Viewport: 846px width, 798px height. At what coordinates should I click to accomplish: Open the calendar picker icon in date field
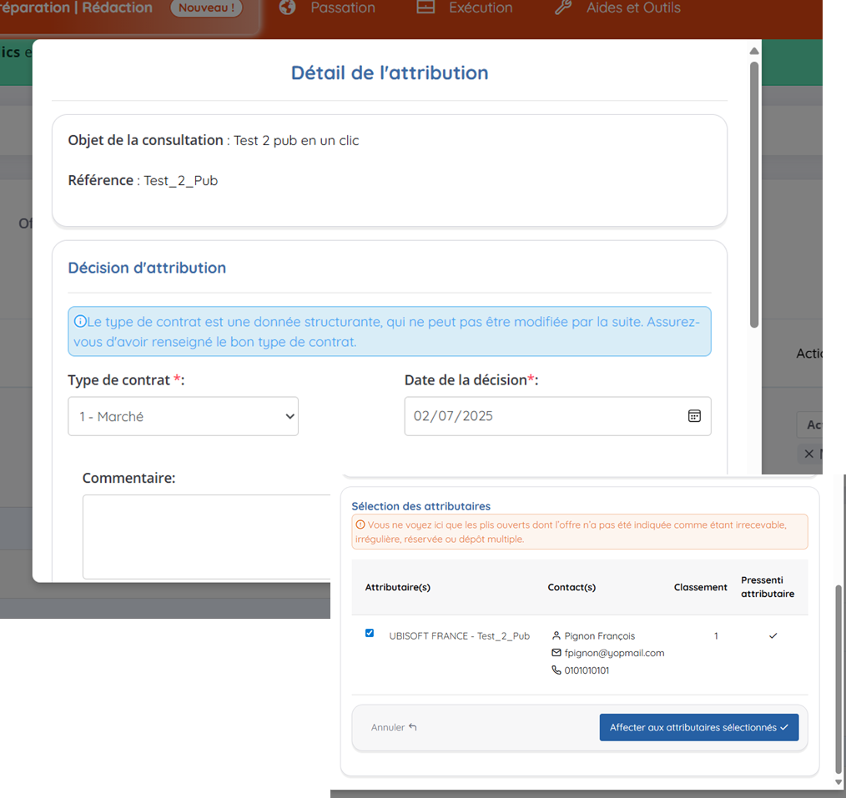click(694, 416)
